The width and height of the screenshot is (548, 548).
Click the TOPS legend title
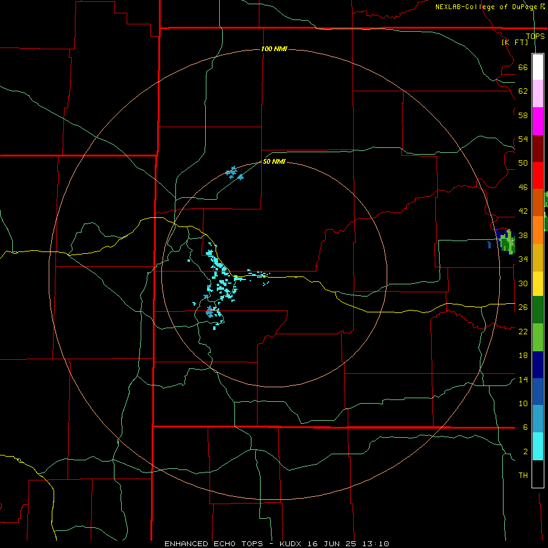coord(535,36)
